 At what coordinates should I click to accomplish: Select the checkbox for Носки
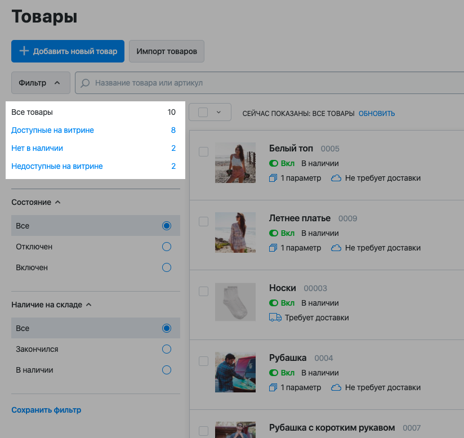pyautogui.click(x=204, y=291)
